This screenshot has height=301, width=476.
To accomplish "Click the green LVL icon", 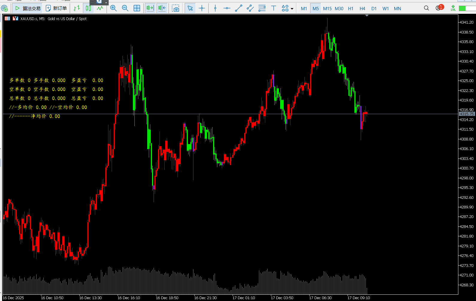I will click(x=453, y=8).
